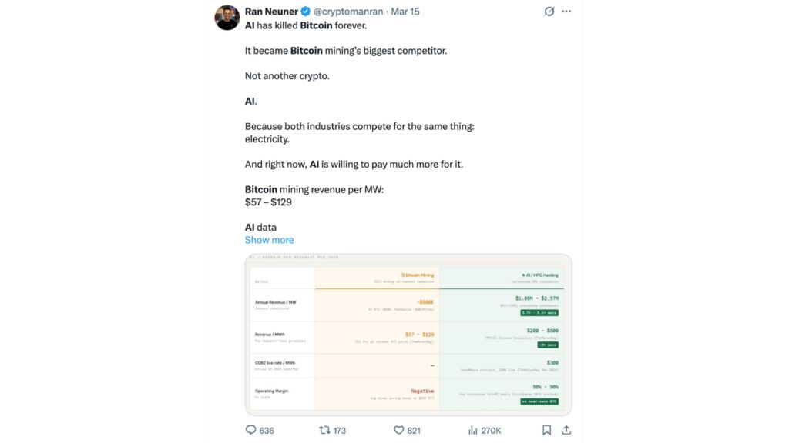
Task: Click the Mar 15 timestamp
Action: (405, 12)
